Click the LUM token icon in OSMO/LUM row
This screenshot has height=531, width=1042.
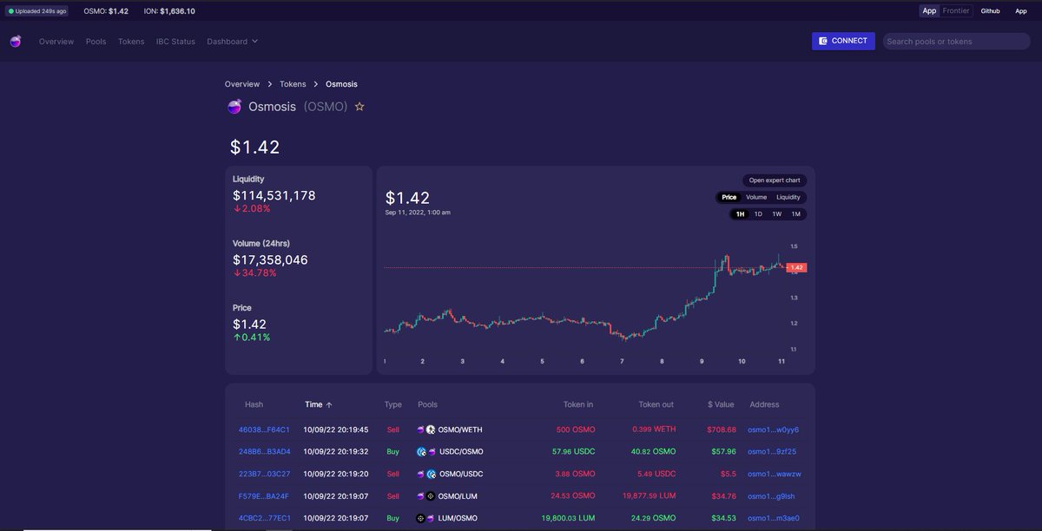(x=430, y=496)
